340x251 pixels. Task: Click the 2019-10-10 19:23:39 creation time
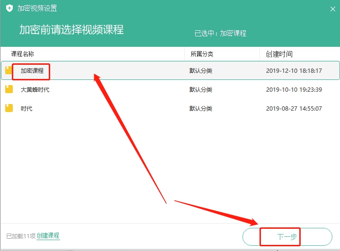294,90
